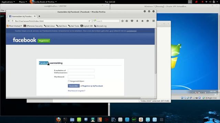Open the Exploit-DB bookmark
This screenshot has width=220, height=123.
[x=87, y=26]
